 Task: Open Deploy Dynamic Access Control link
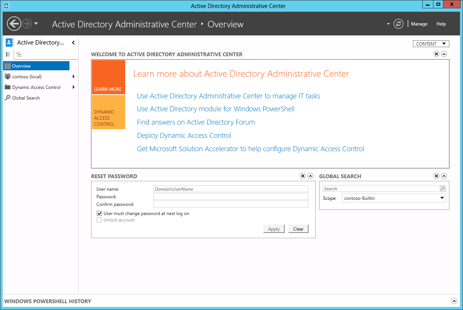[184, 136]
